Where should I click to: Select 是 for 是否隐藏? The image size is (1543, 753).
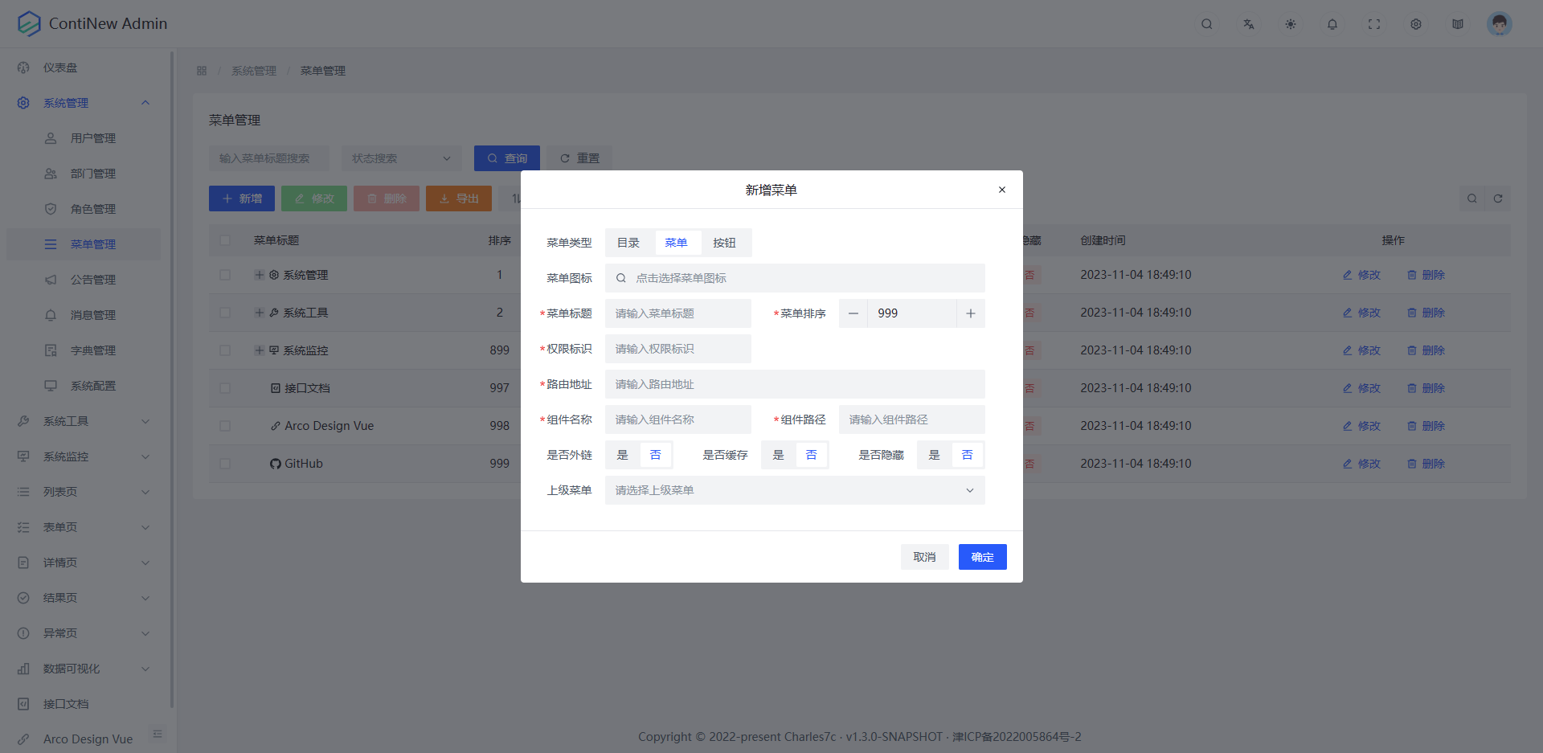tap(934, 455)
